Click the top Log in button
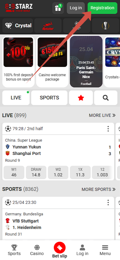Screen dimensions: 120x260 (x=76, y=8)
